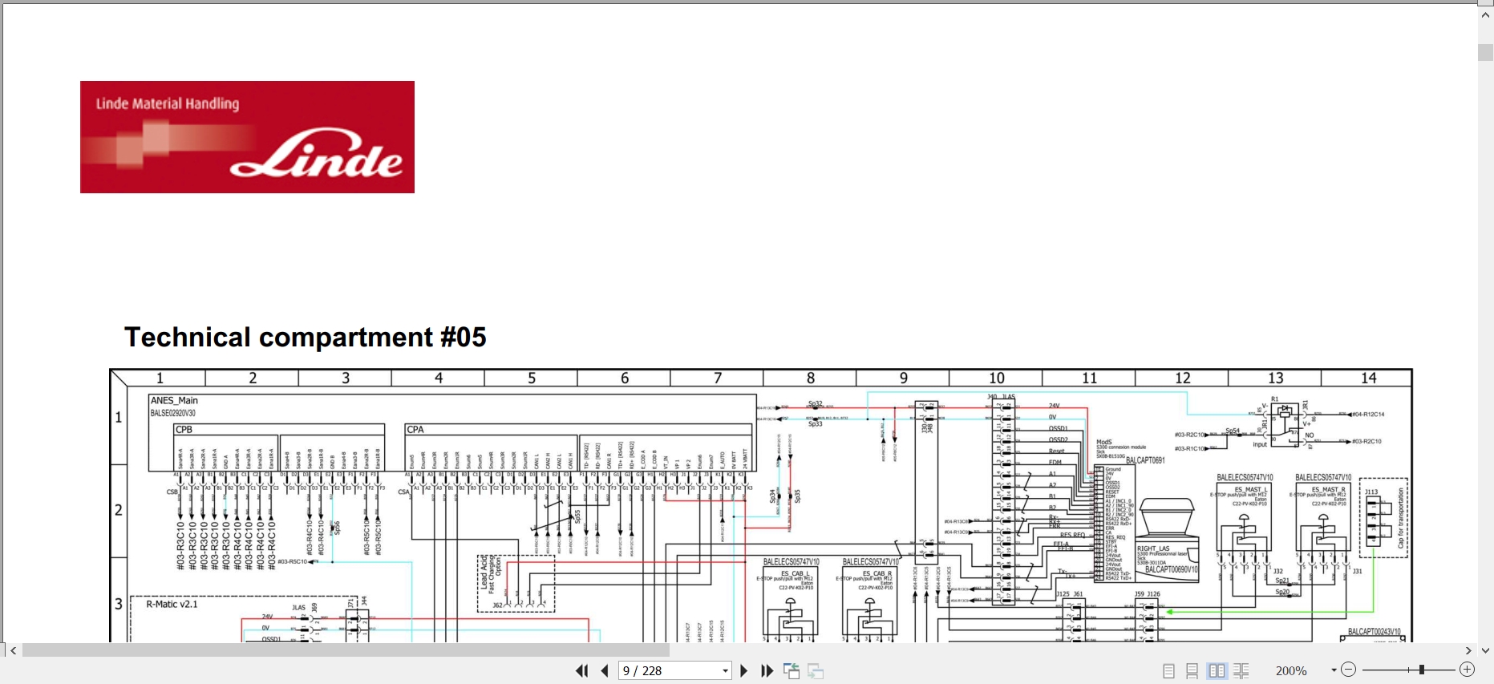Click the zoom in plus button

coord(1468,670)
